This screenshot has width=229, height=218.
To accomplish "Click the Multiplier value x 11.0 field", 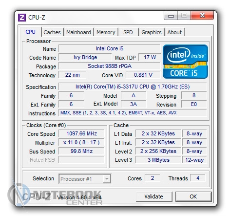I will pos(81,142).
